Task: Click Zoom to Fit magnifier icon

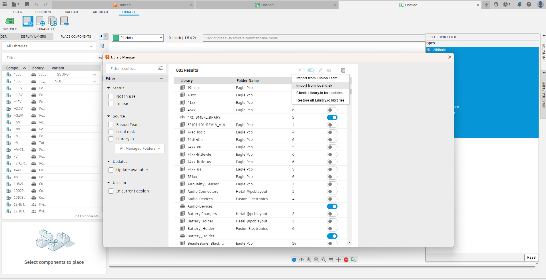Action: point(324,260)
